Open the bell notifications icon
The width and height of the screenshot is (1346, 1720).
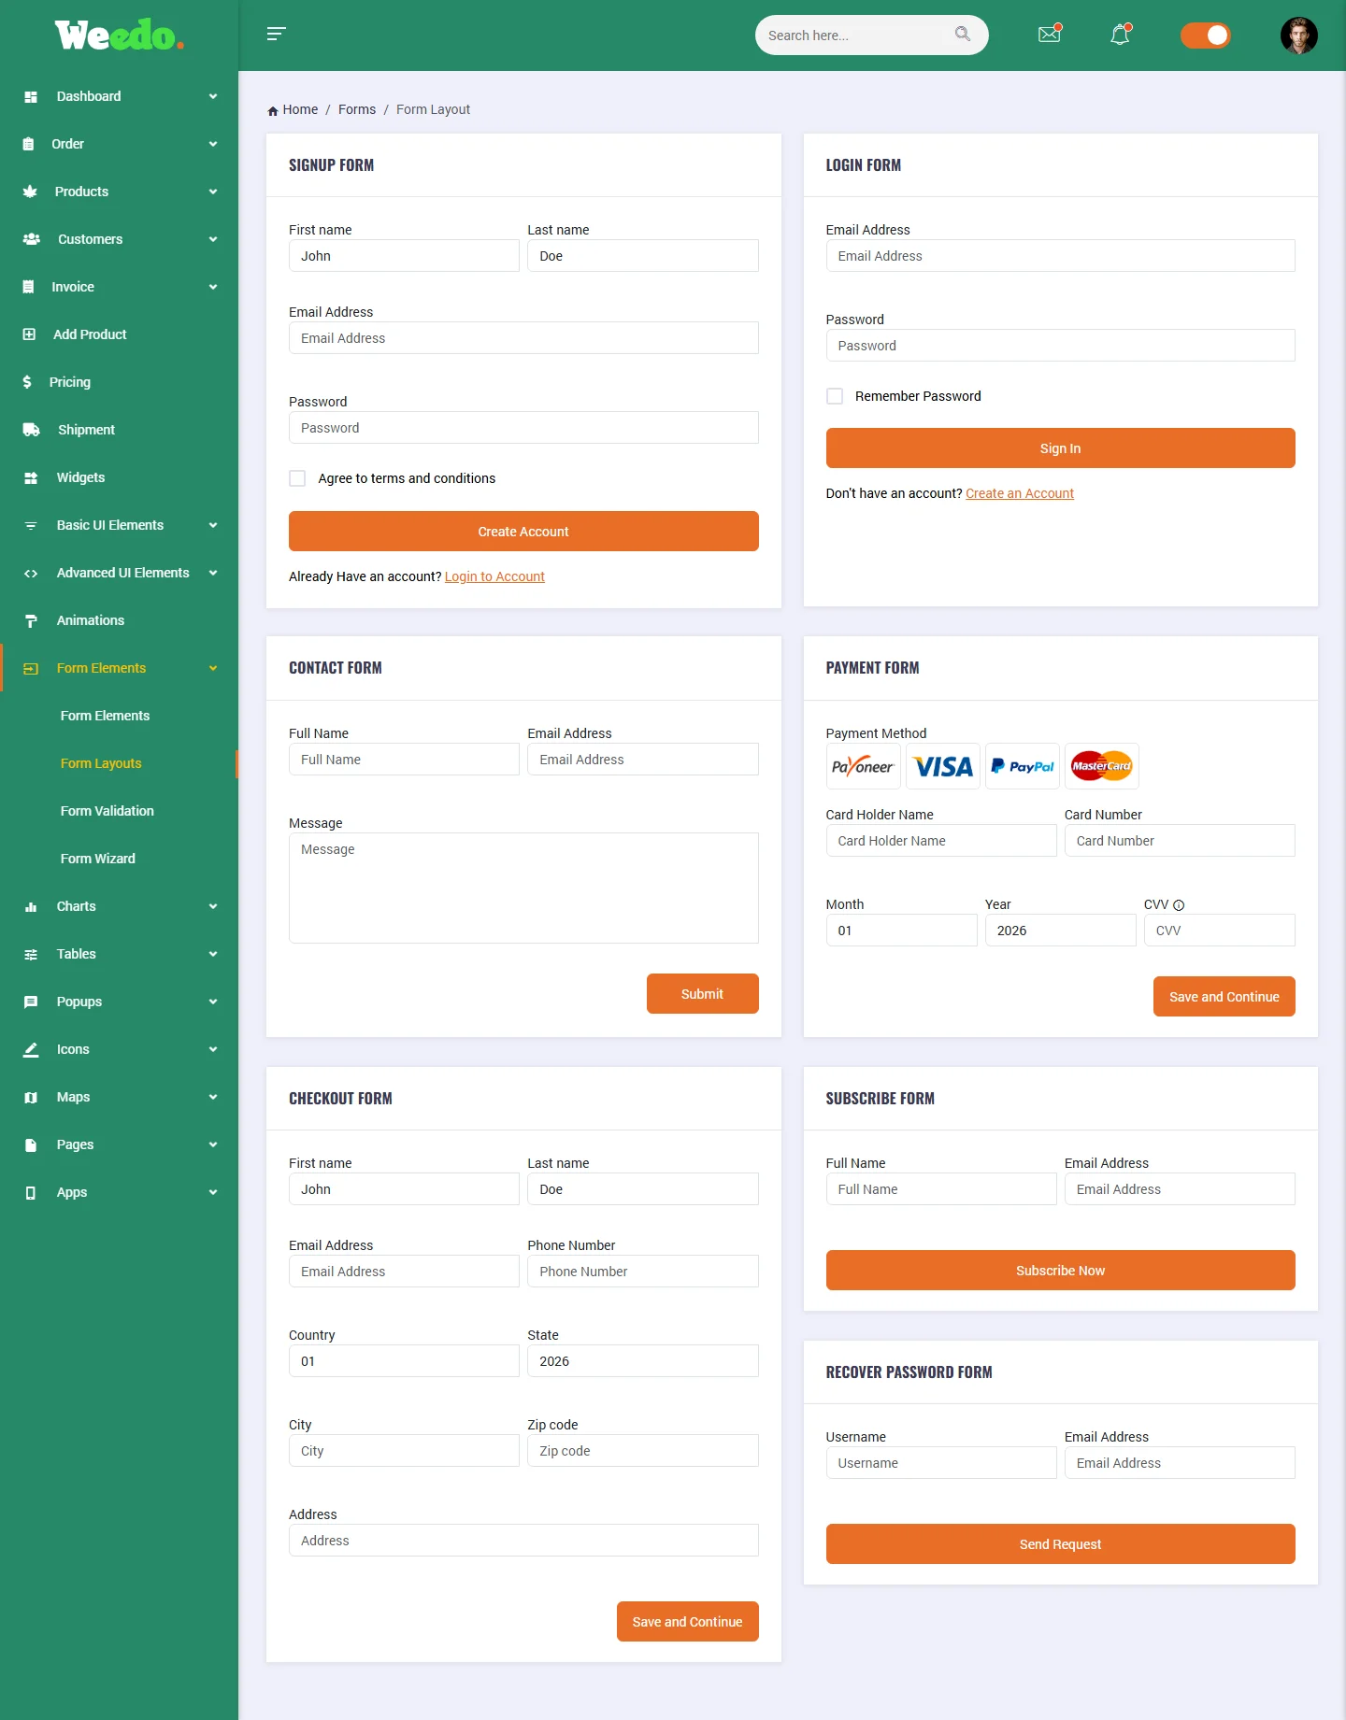pyautogui.click(x=1120, y=34)
